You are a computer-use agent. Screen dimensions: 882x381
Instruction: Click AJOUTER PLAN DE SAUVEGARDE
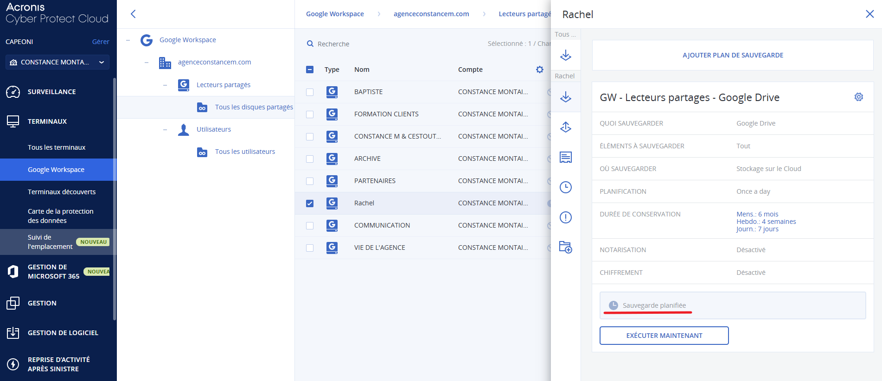(733, 55)
